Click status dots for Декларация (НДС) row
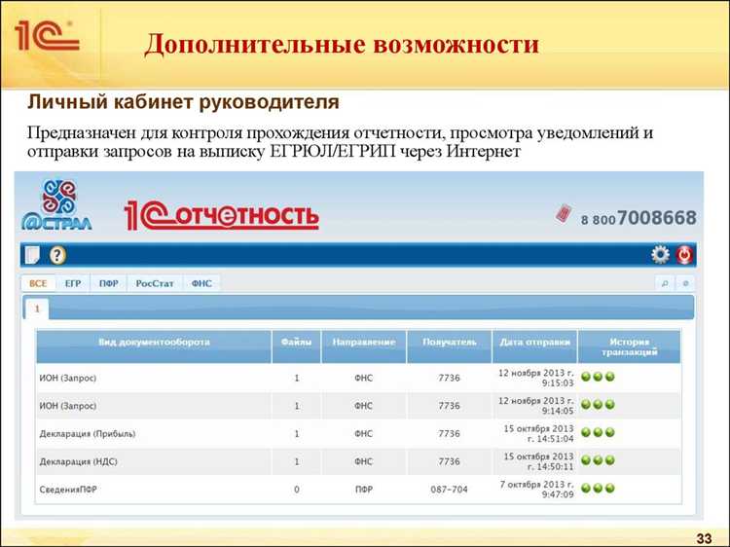This screenshot has height=547, width=730. (598, 460)
